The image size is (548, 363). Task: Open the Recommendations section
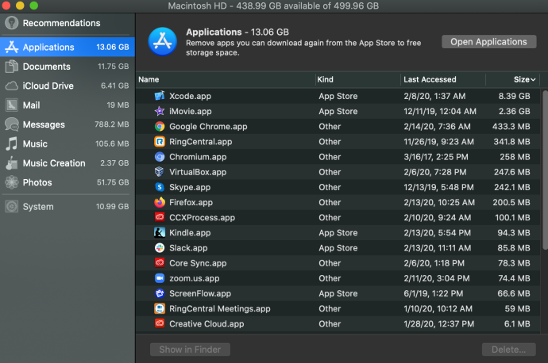[68, 23]
